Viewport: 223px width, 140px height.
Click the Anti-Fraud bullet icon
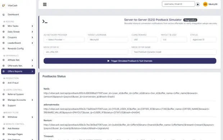point(4,83)
